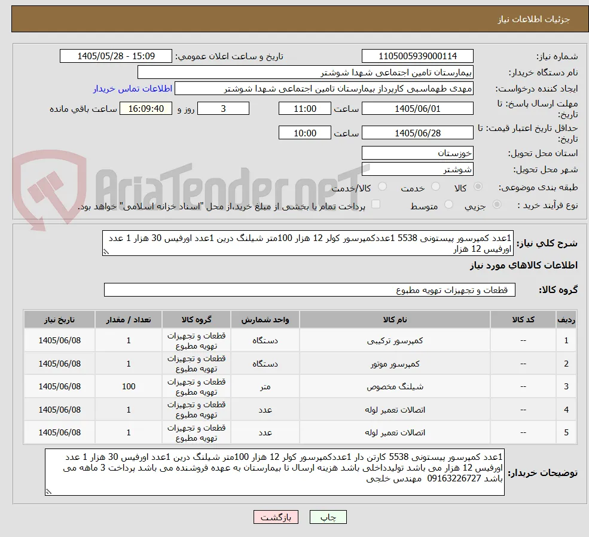Click the deadline time field 11:00

coord(304,109)
